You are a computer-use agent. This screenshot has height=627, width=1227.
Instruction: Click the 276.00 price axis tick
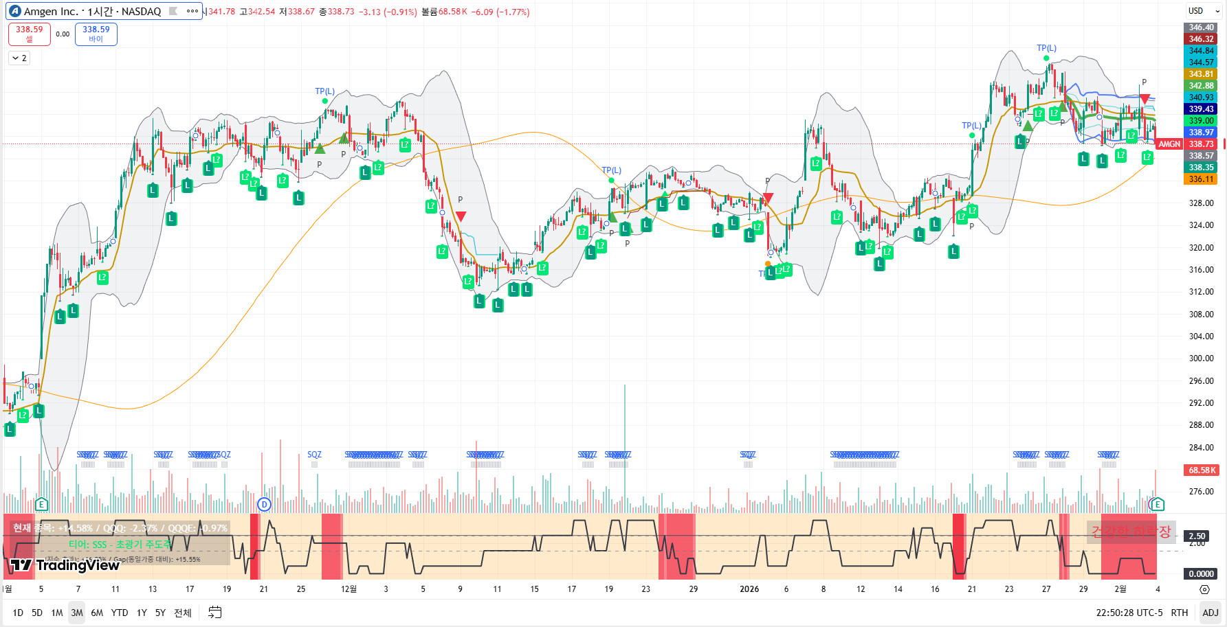(x=1202, y=492)
